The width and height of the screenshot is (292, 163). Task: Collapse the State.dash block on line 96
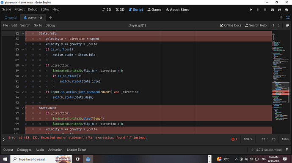22,108
